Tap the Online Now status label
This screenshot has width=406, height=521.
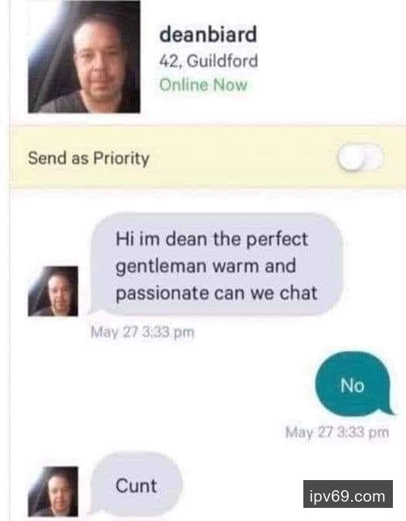pyautogui.click(x=203, y=84)
